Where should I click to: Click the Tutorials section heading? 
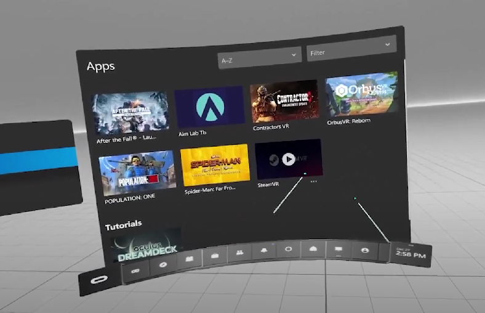pos(124,226)
